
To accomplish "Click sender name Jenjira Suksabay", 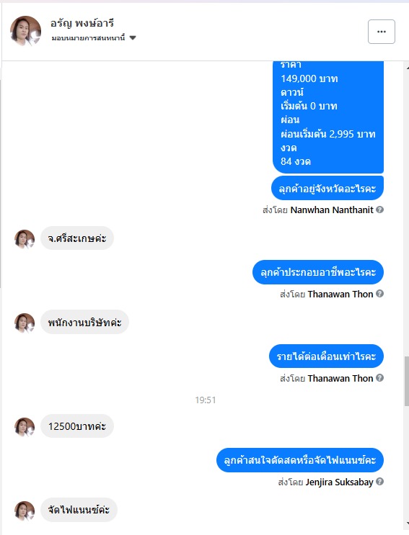I will click(x=339, y=482).
